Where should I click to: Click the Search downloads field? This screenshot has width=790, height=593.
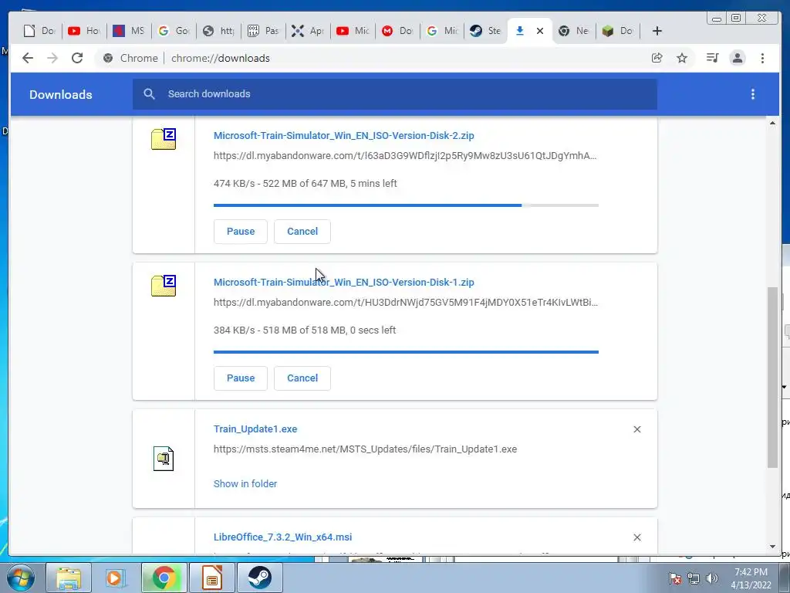(395, 94)
